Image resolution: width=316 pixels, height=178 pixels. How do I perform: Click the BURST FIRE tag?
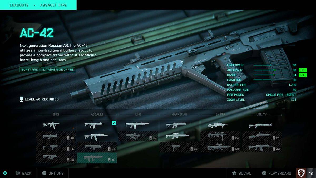tap(29, 70)
